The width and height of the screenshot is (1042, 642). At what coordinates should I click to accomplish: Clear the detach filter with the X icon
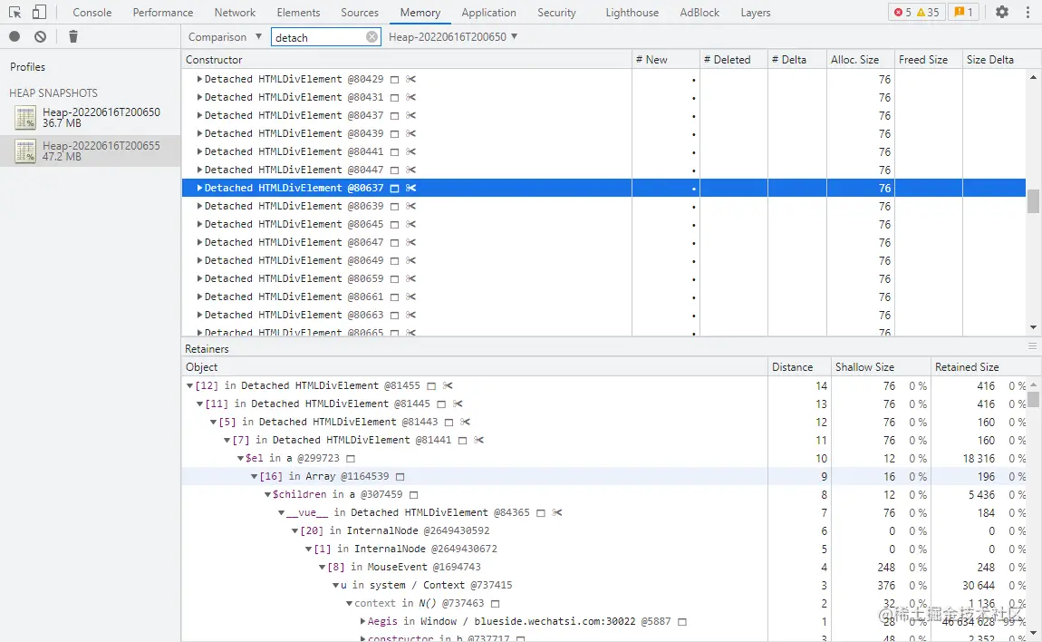coord(372,37)
